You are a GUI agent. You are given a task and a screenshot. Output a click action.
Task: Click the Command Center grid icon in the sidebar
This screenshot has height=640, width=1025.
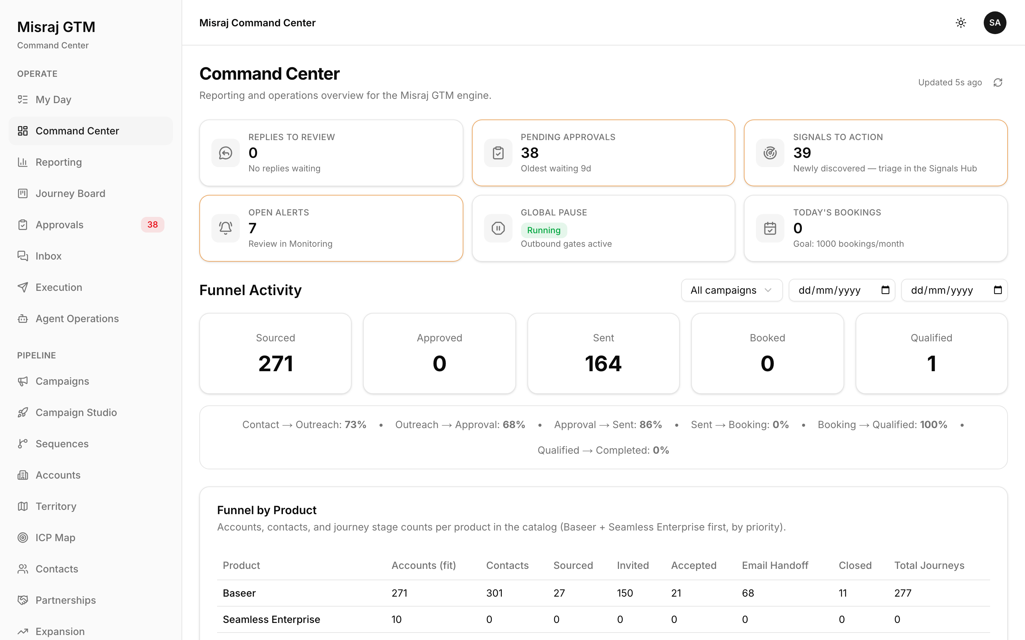[x=23, y=131]
